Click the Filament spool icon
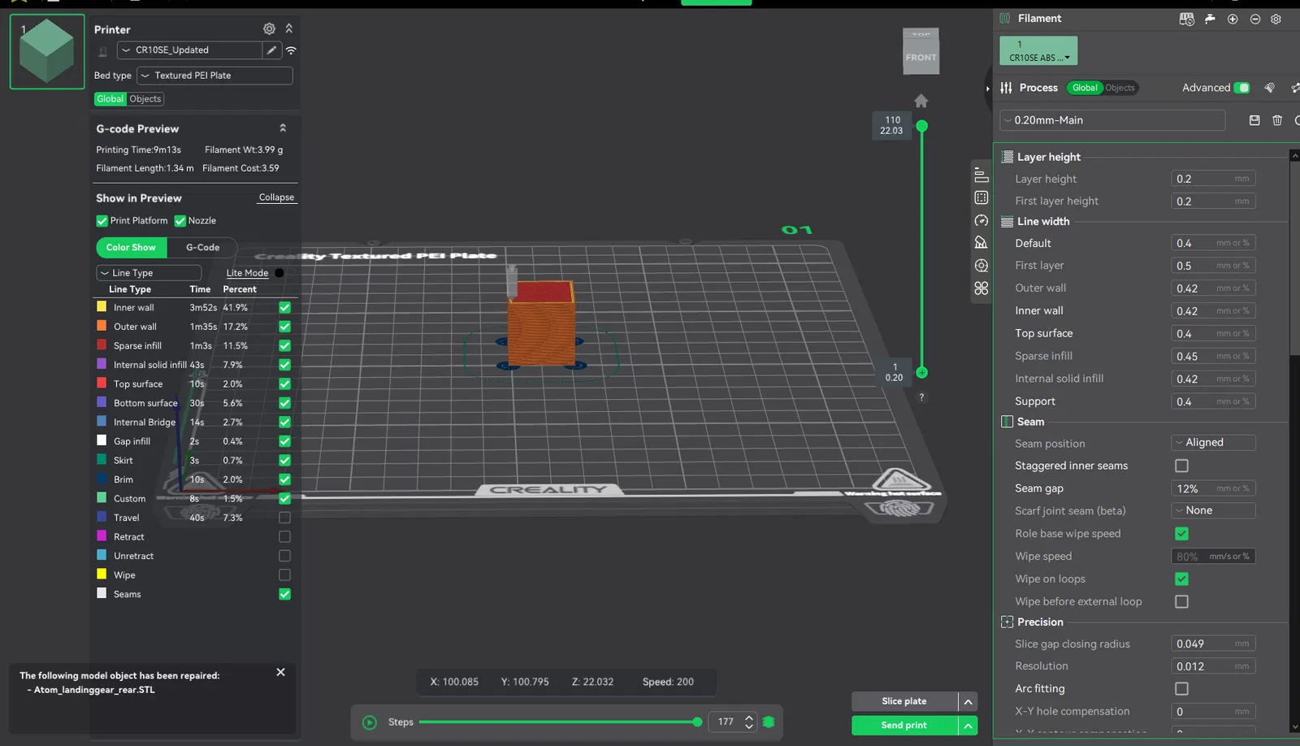Image resolution: width=1300 pixels, height=746 pixels. point(1005,18)
